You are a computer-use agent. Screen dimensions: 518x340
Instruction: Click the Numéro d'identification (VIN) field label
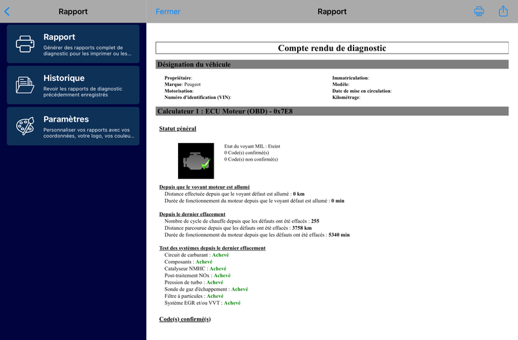(x=198, y=97)
